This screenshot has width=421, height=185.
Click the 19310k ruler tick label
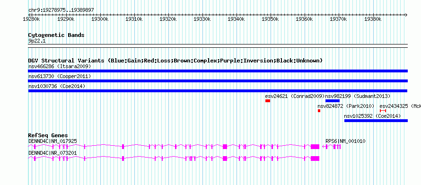point(134,19)
